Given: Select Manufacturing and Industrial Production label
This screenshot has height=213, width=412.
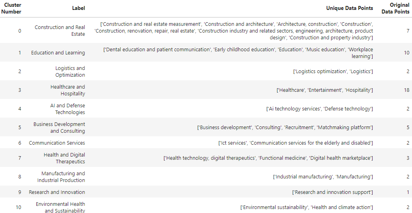Looking at the screenshot, I should [x=61, y=177].
